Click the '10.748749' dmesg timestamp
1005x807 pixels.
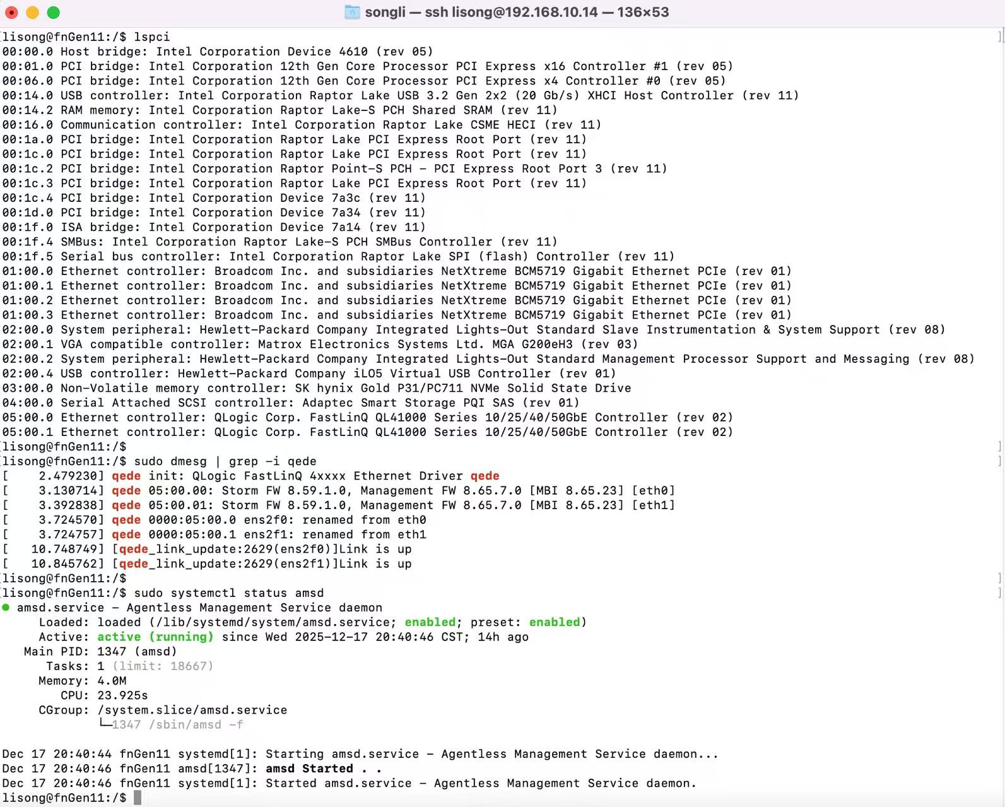coord(64,550)
